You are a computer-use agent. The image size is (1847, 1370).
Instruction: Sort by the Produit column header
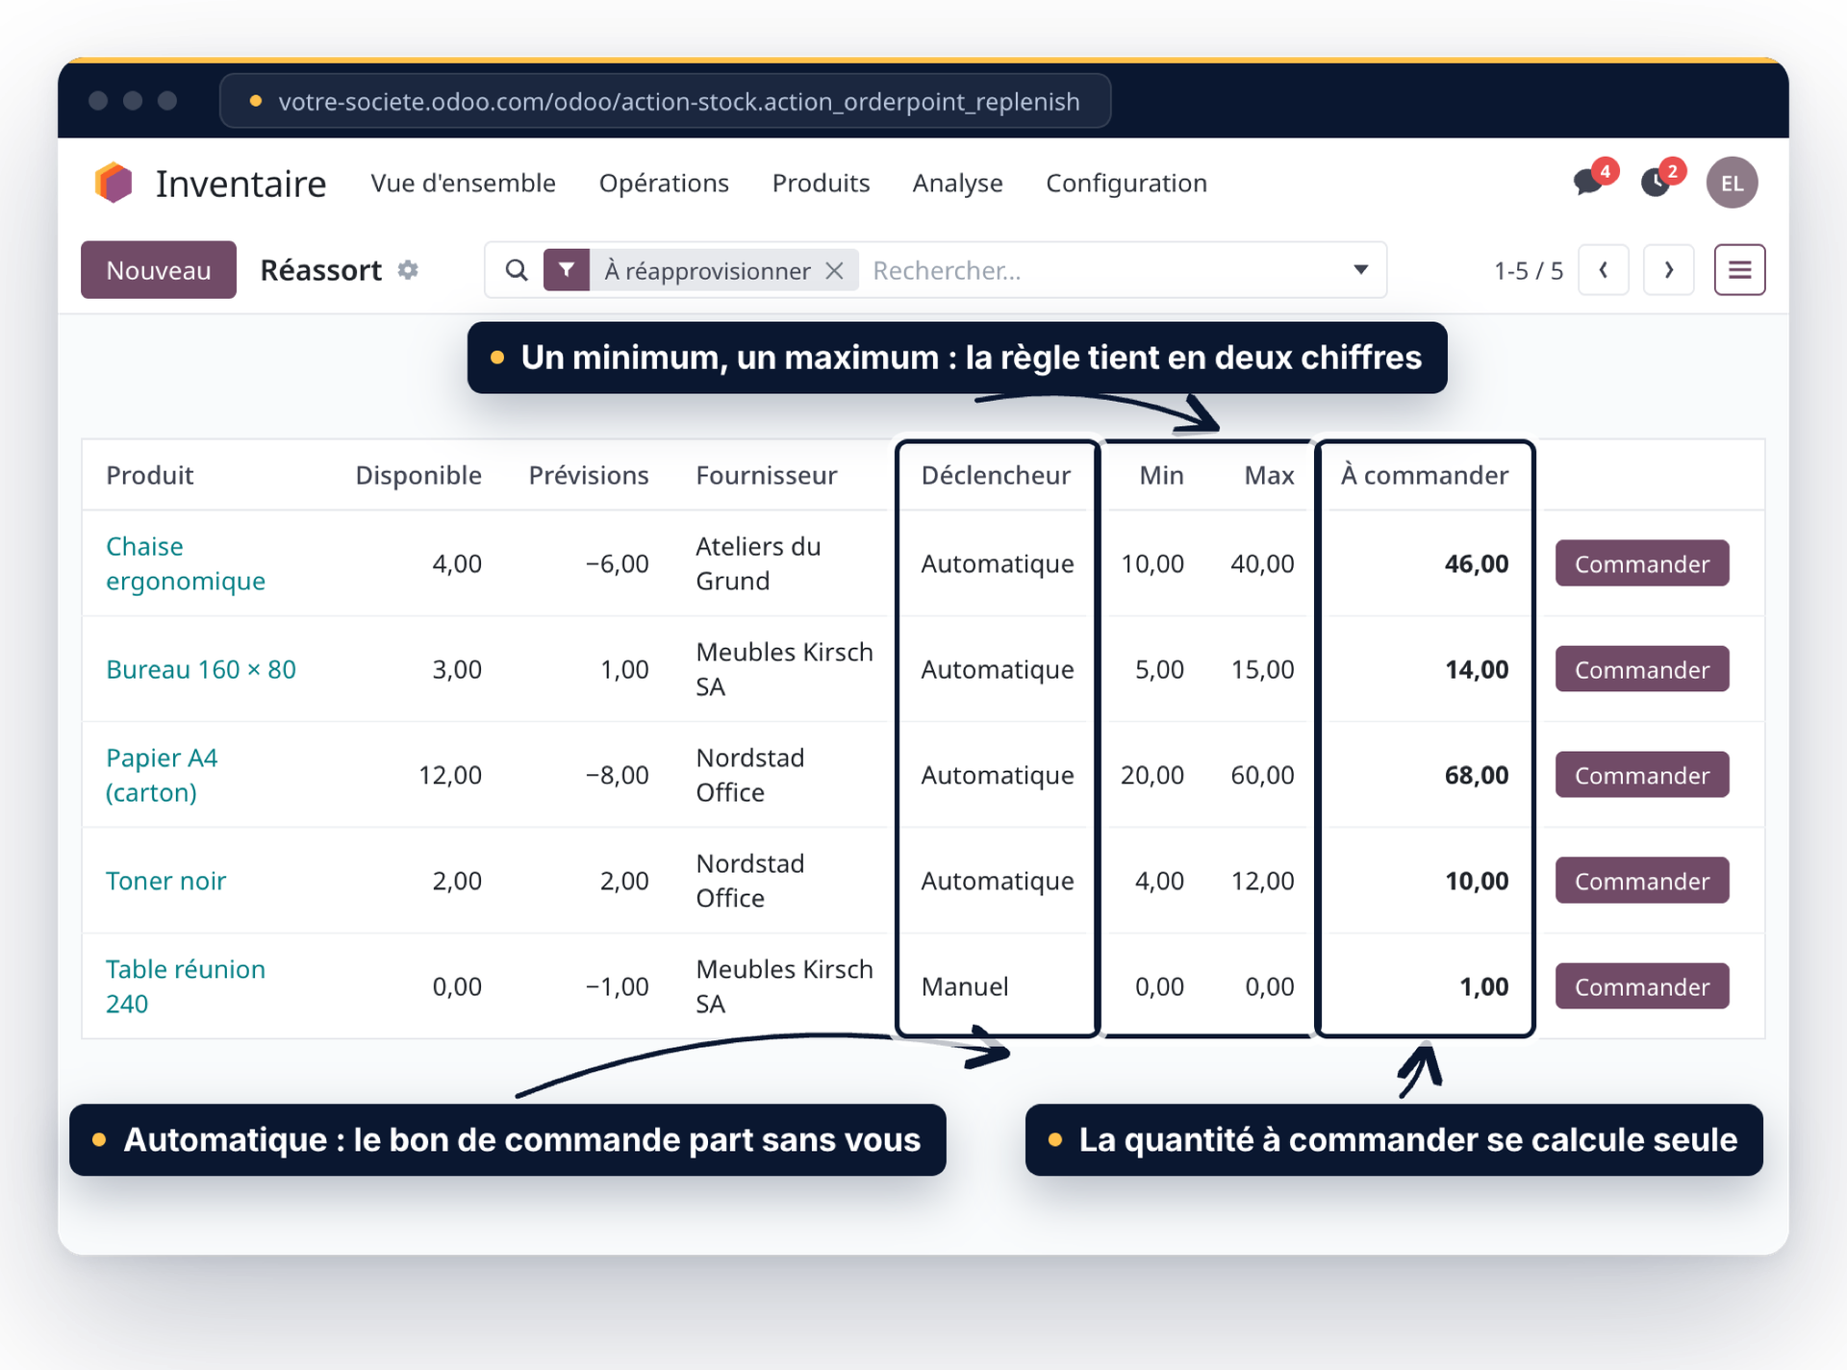(x=150, y=475)
